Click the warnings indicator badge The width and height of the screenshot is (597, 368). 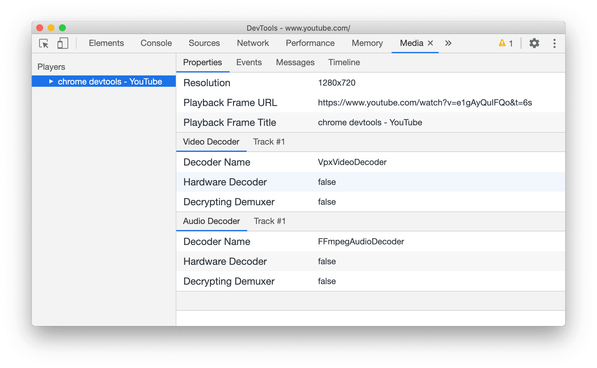coord(503,43)
